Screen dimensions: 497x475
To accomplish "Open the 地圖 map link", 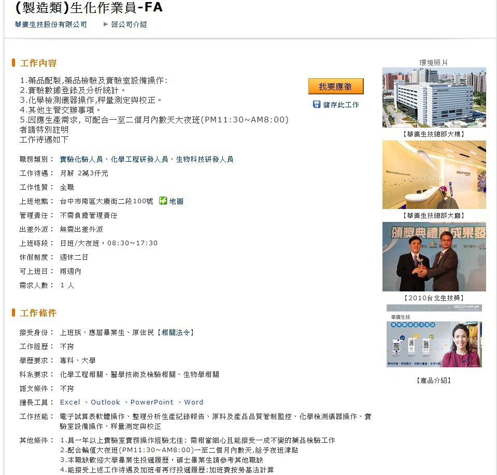I will coord(176,201).
